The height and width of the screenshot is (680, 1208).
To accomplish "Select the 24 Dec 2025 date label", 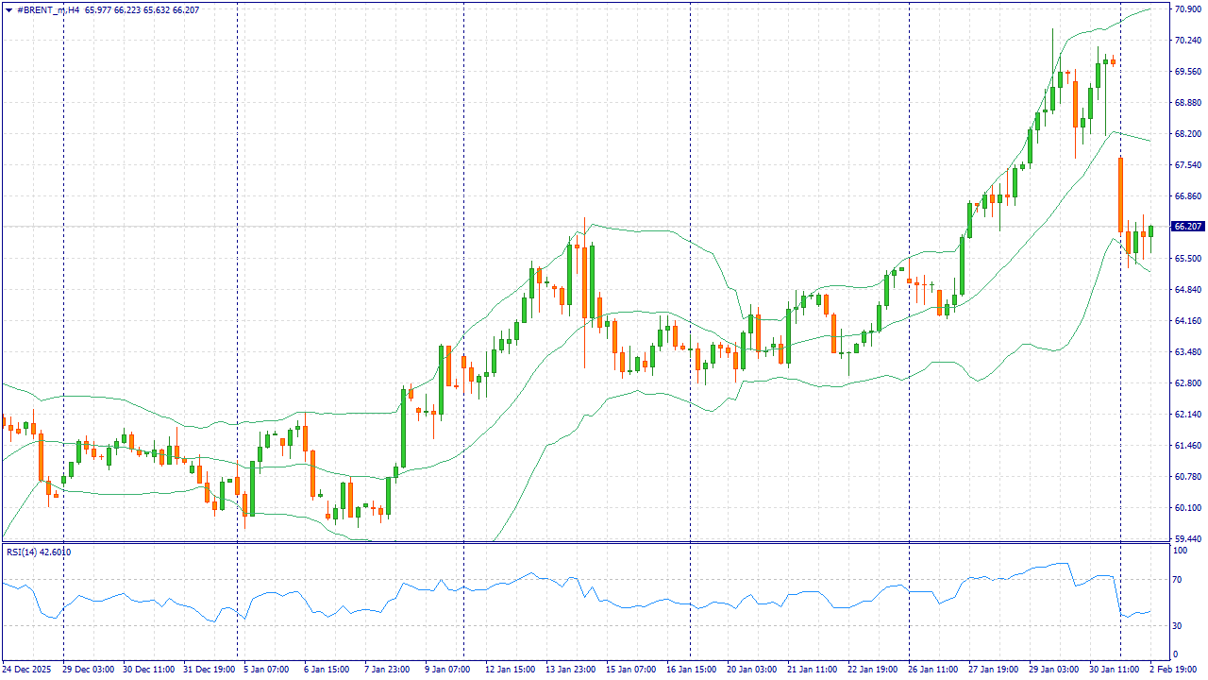I will [x=29, y=670].
